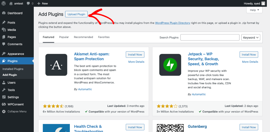Expand the Help panel dropdown
This screenshot has height=132, width=270.
coord(254,10)
